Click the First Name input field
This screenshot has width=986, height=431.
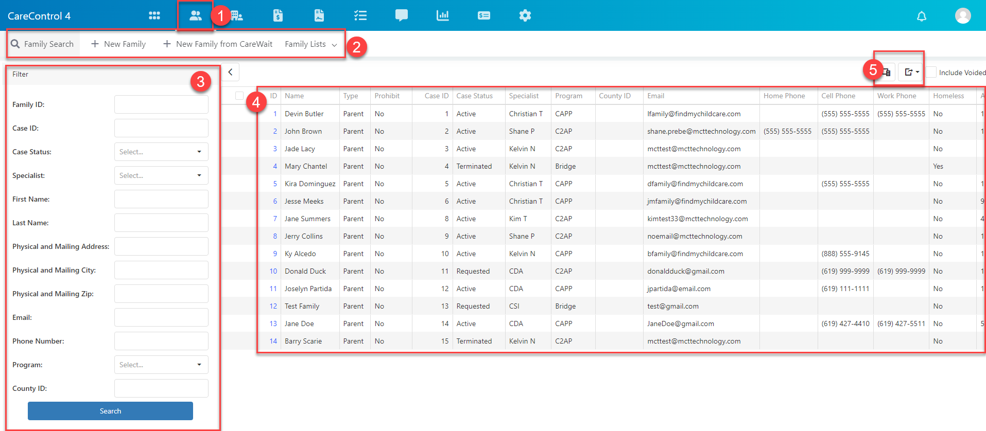point(161,199)
